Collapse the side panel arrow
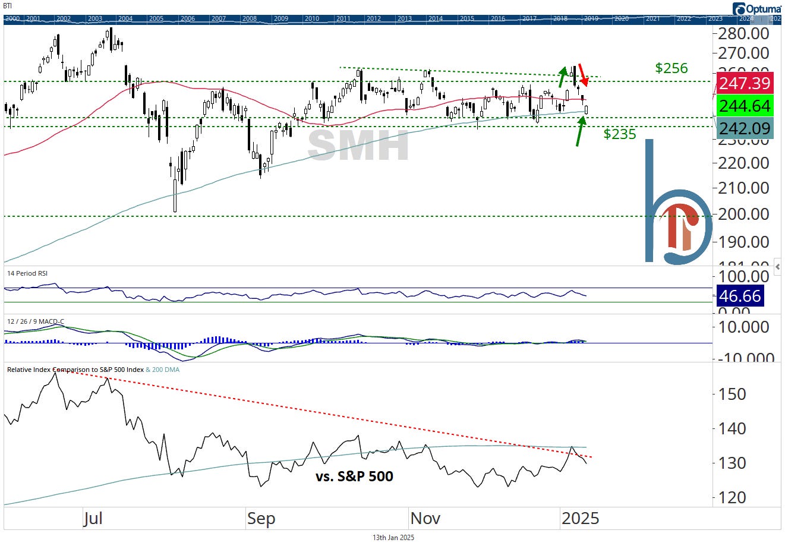Viewport: 785px width, 549px height. pos(778,267)
